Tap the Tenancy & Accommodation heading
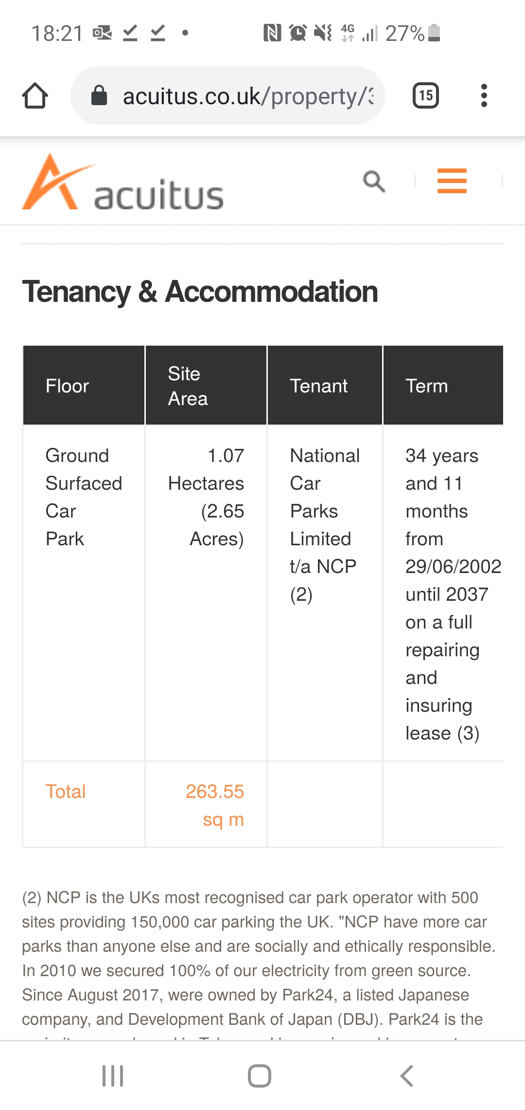This screenshot has width=525, height=1110. tap(200, 292)
